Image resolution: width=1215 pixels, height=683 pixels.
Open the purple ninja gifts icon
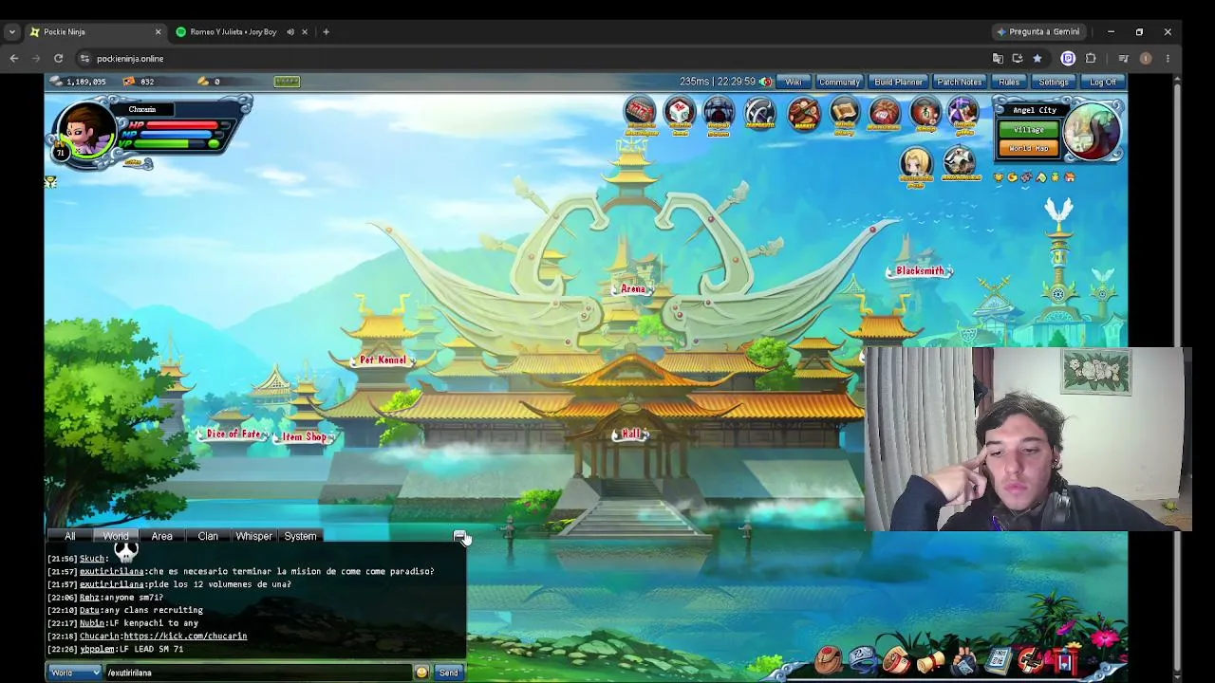(x=963, y=115)
